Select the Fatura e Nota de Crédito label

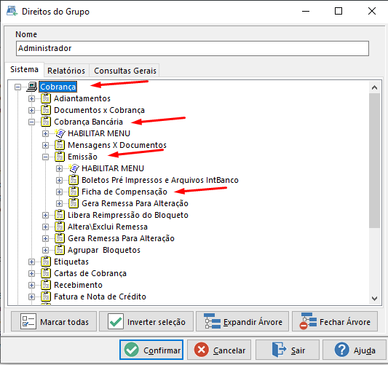[100, 297]
